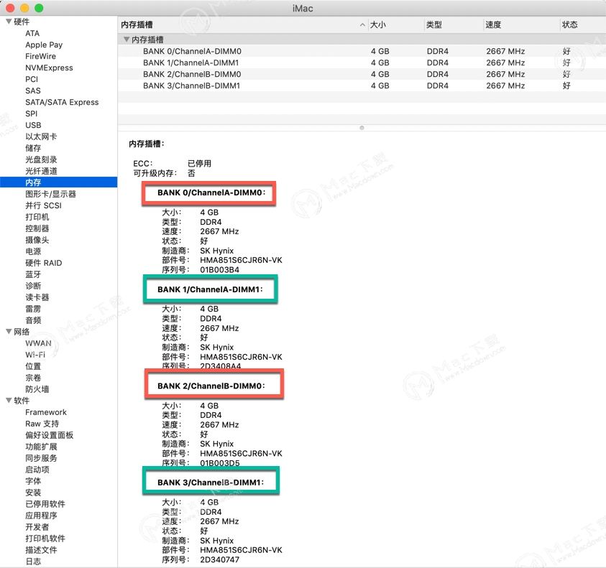Select 控制器 sidebar item

click(x=37, y=228)
